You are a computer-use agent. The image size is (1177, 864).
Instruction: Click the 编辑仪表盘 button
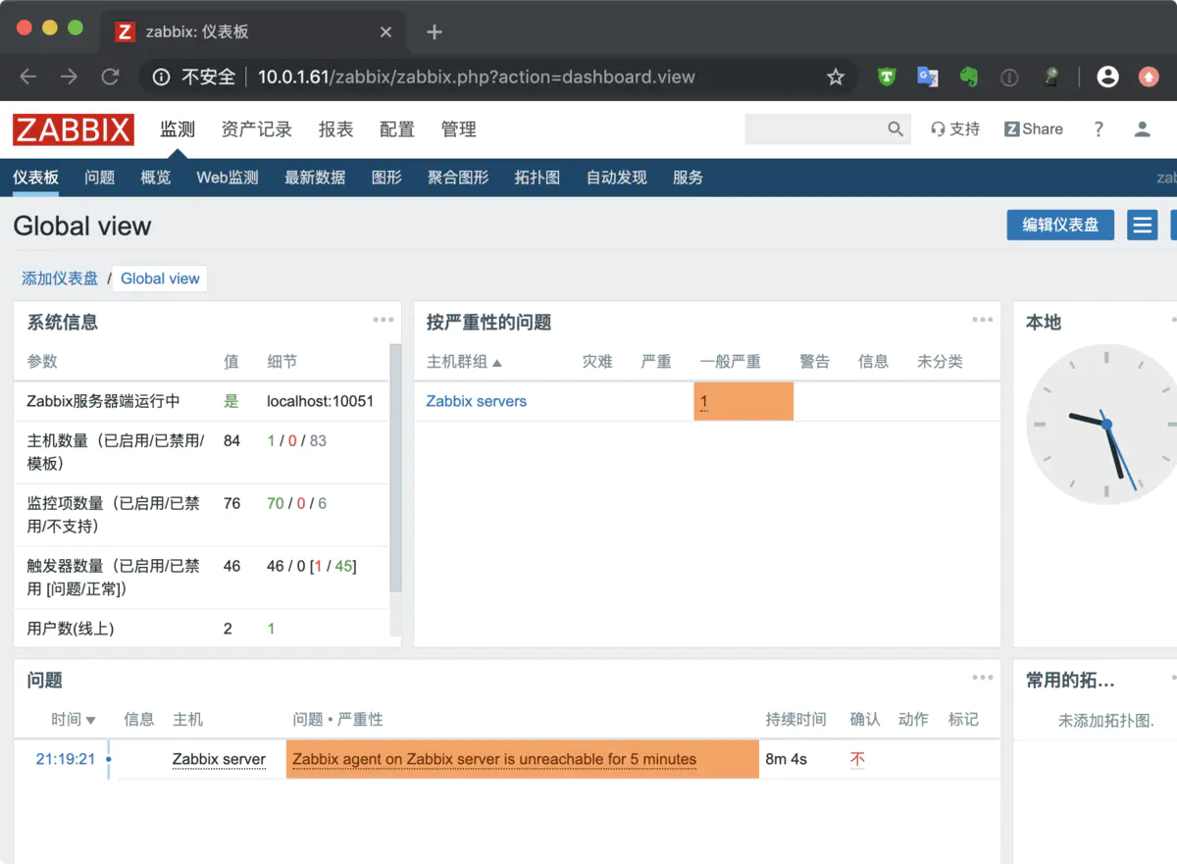[x=1060, y=225]
